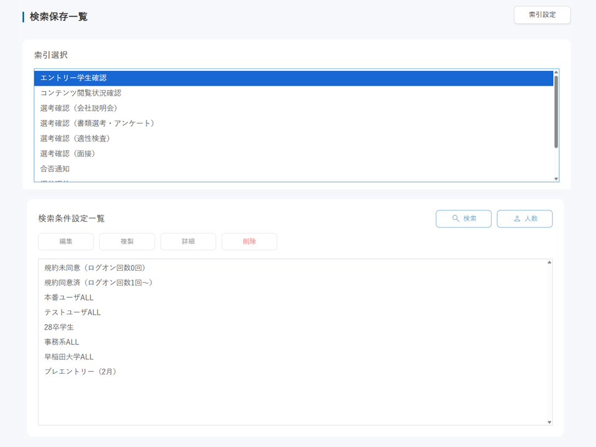
Task: Open 索引設定 settings button
Action: (542, 15)
